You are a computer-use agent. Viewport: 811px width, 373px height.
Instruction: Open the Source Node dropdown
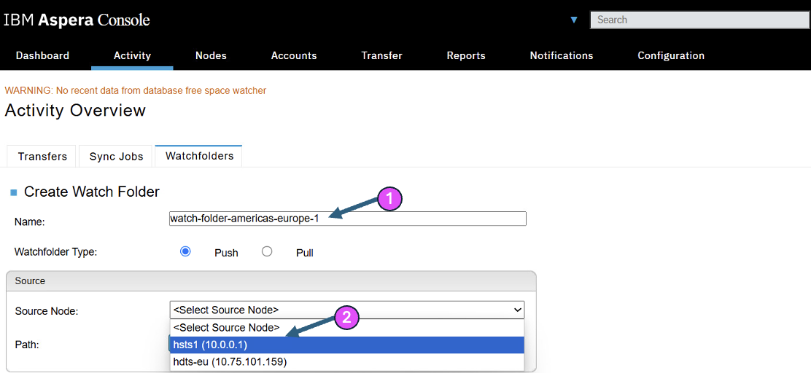[347, 310]
